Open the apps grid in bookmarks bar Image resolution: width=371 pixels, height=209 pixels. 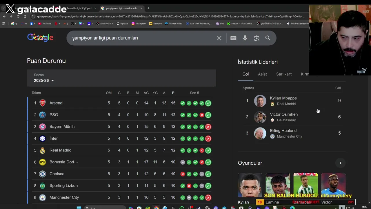pyautogui.click(x=4, y=24)
